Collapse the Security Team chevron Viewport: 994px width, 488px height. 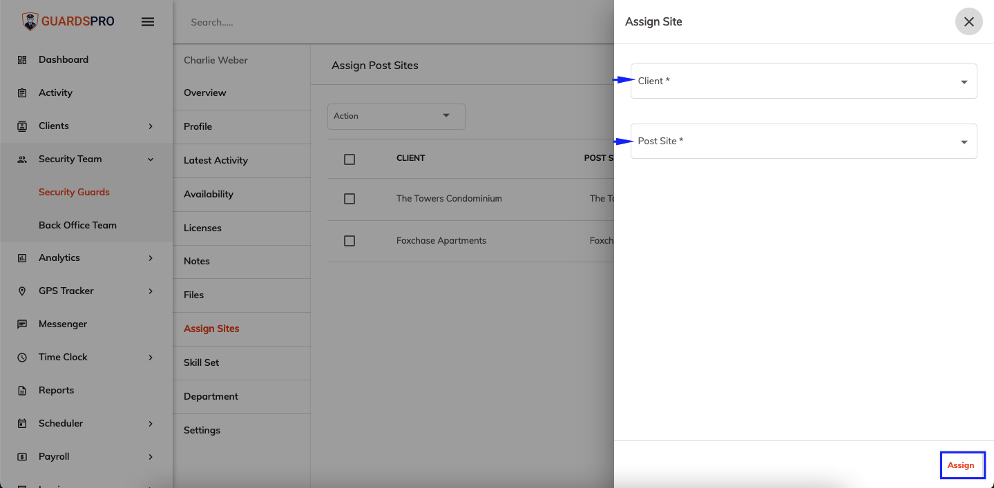151,159
